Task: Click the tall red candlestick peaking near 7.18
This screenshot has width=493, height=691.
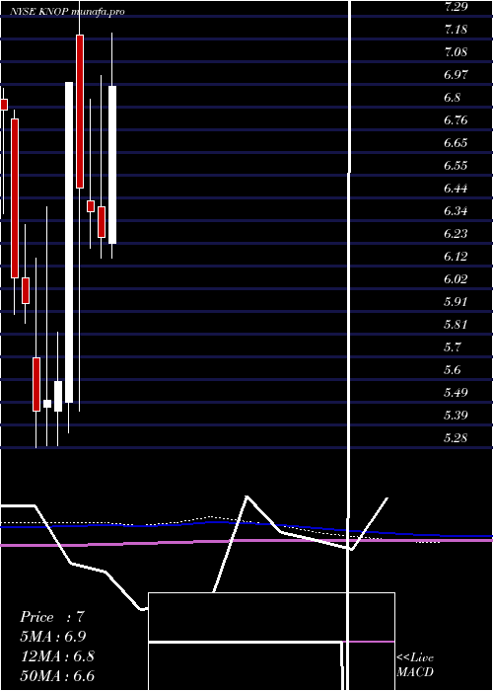Action: coord(80,112)
